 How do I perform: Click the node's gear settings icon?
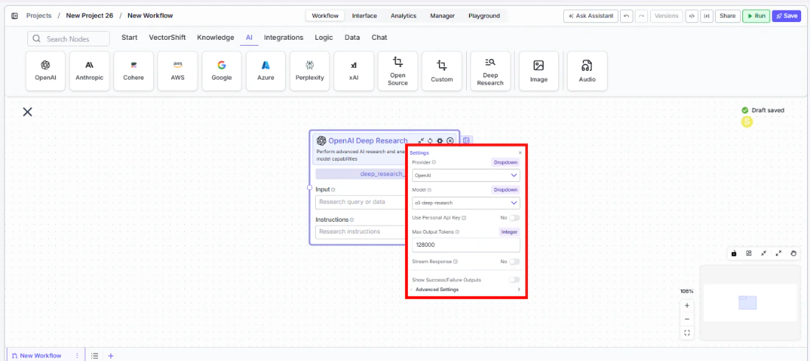pyautogui.click(x=440, y=141)
